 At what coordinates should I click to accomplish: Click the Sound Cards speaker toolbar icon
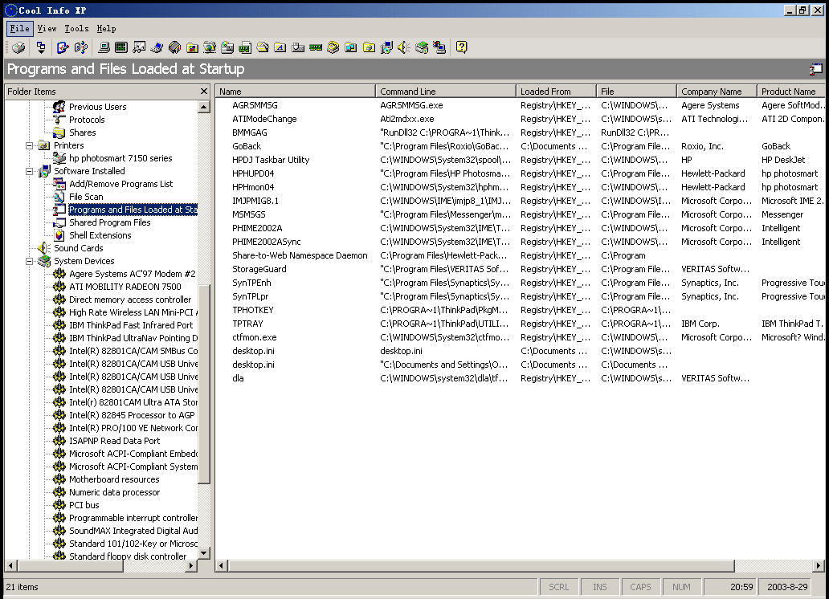pos(404,47)
